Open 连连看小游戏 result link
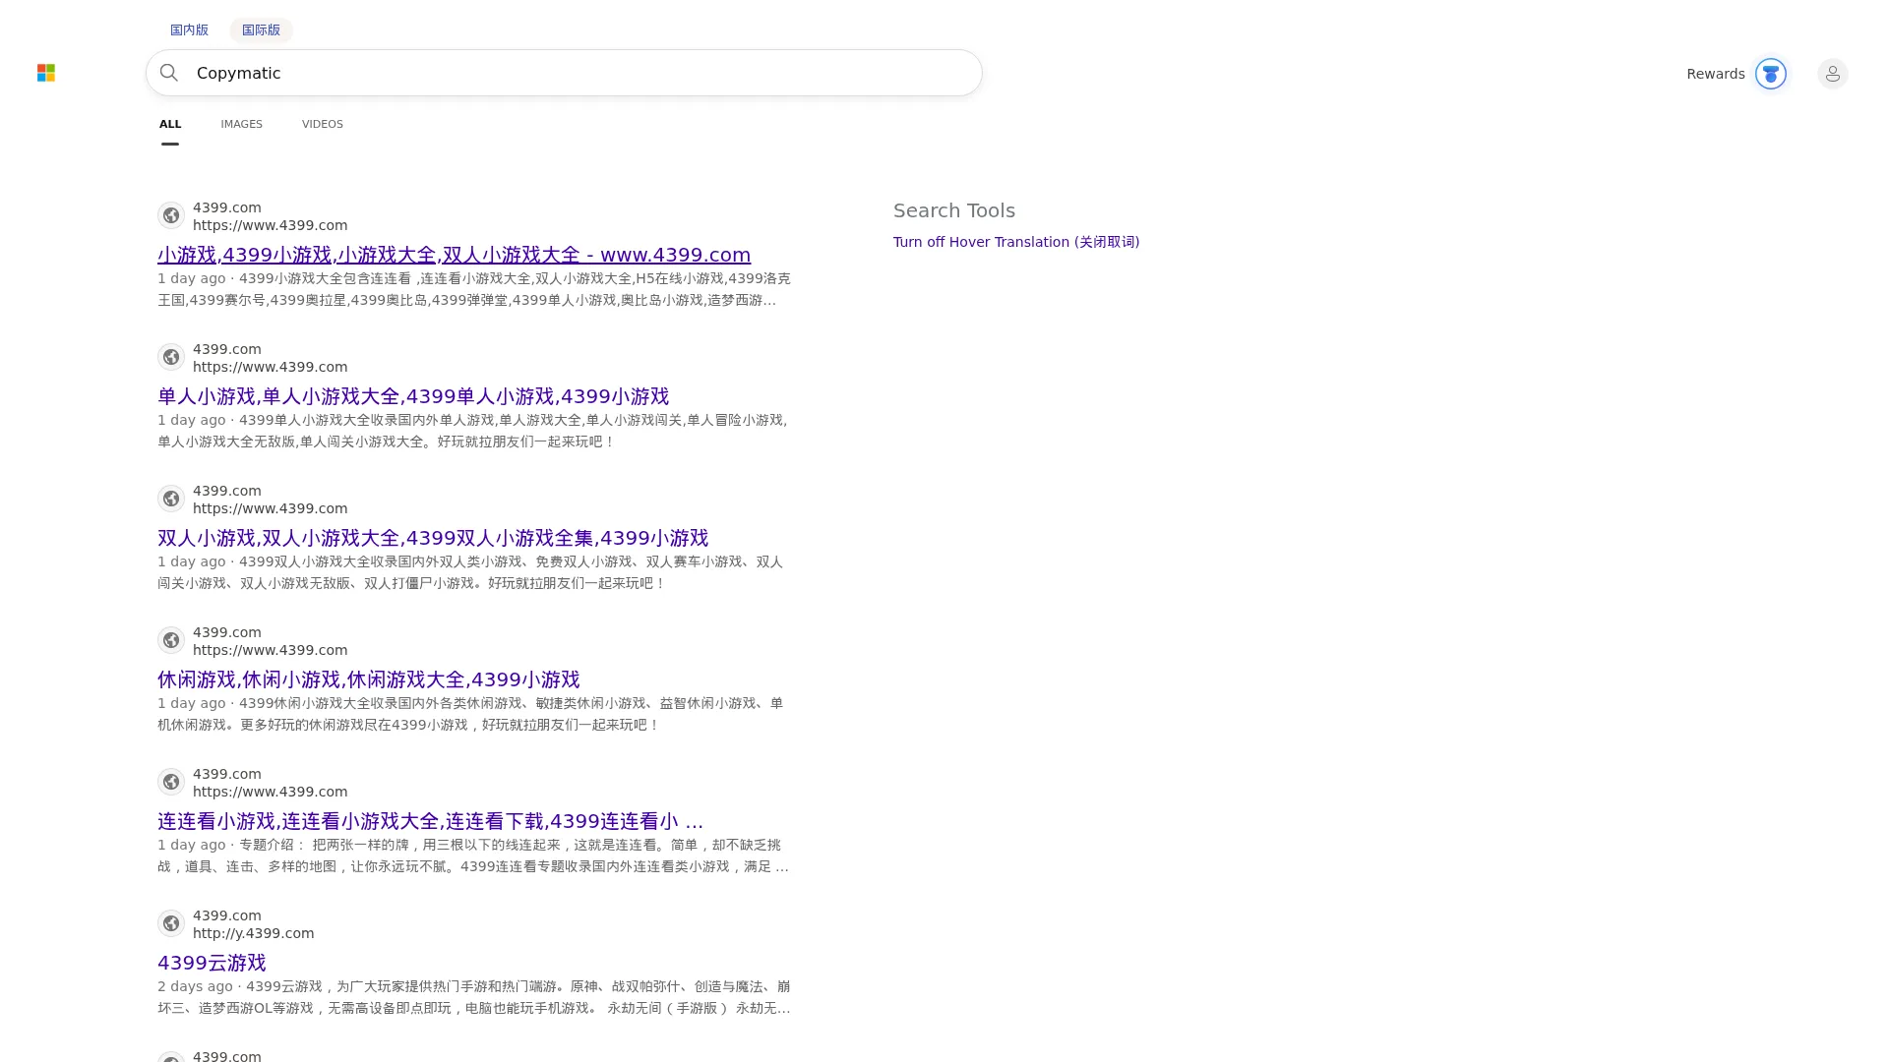The height and width of the screenshot is (1062, 1889). pos(430,821)
